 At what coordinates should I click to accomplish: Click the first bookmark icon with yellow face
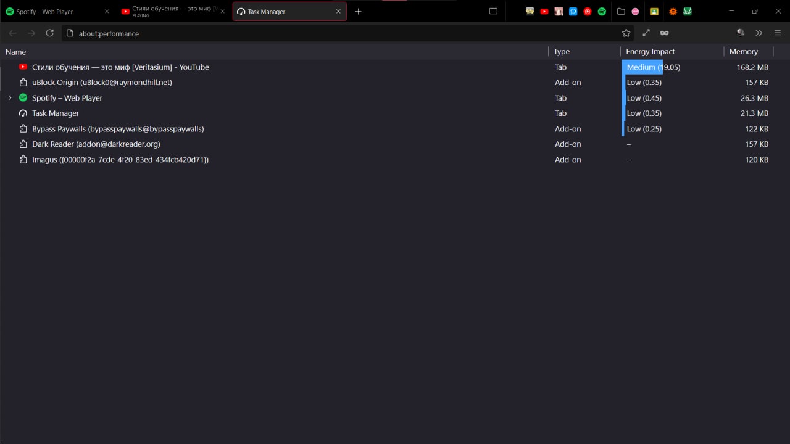530,11
